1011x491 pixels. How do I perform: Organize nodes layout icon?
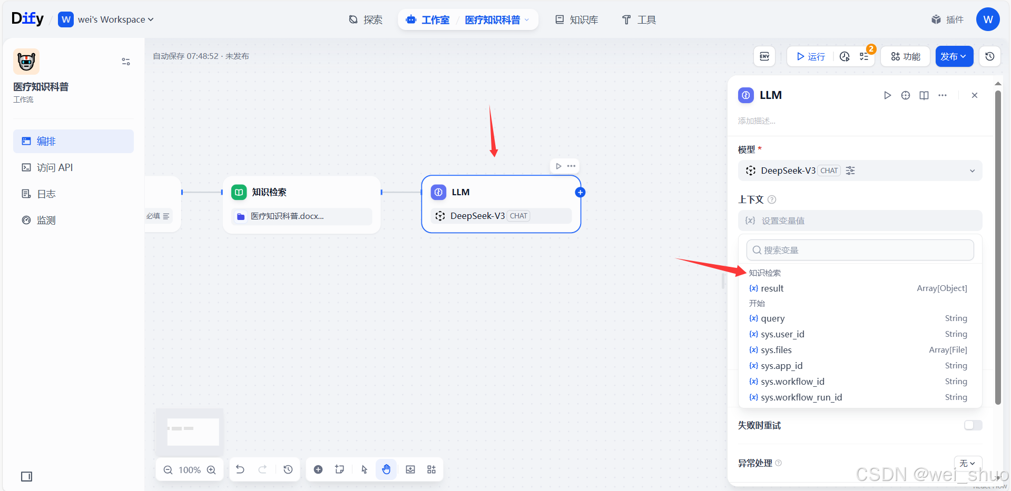click(431, 469)
